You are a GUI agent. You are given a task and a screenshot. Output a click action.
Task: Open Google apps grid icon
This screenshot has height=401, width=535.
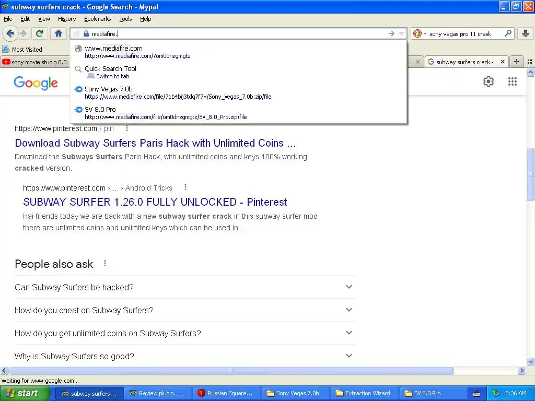click(512, 81)
